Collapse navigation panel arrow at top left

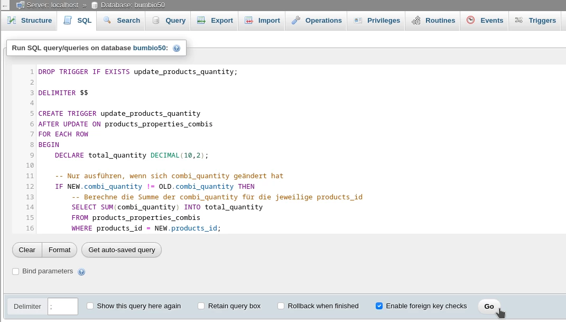(5, 5)
